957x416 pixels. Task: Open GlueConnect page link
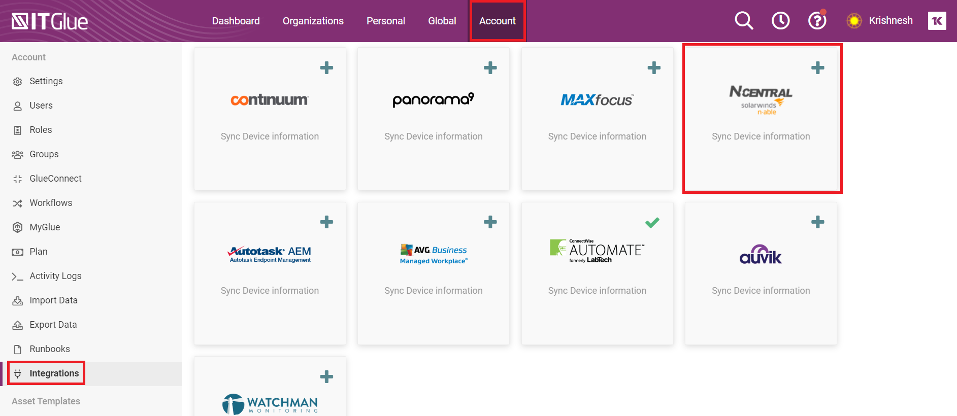(x=55, y=179)
